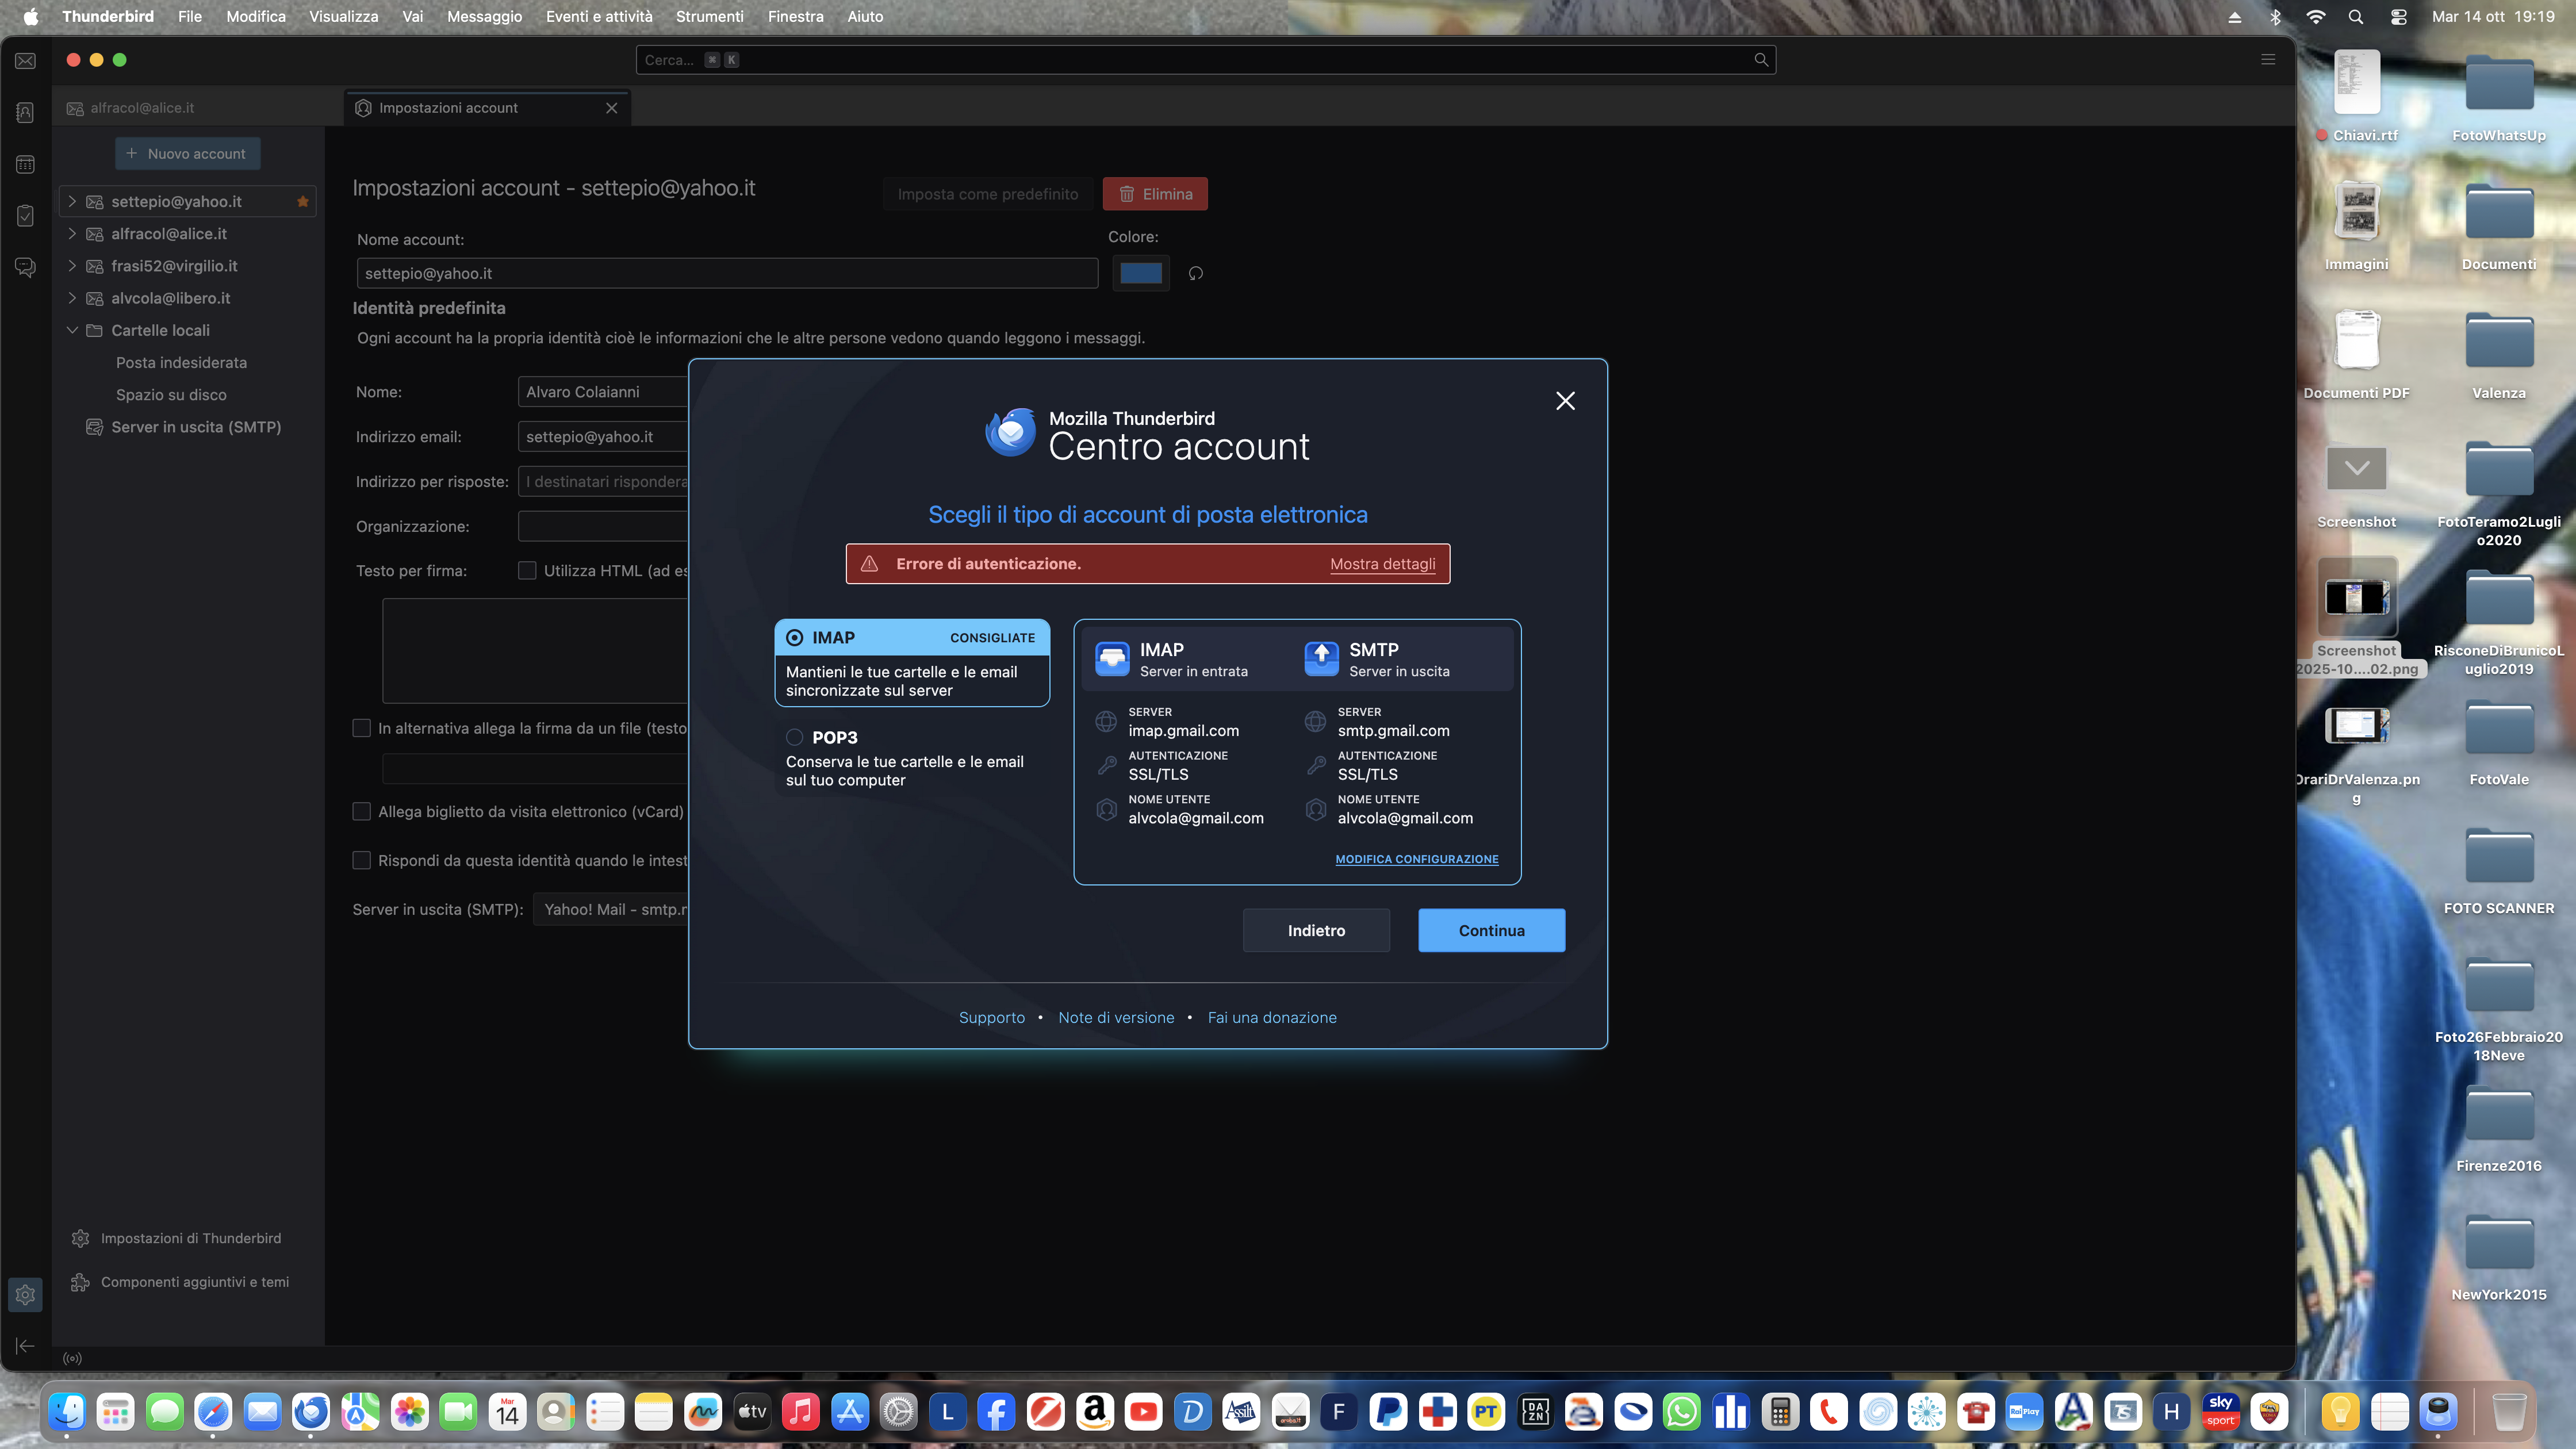Open the Strumenti menu
The height and width of the screenshot is (1449, 2576).
[709, 16]
